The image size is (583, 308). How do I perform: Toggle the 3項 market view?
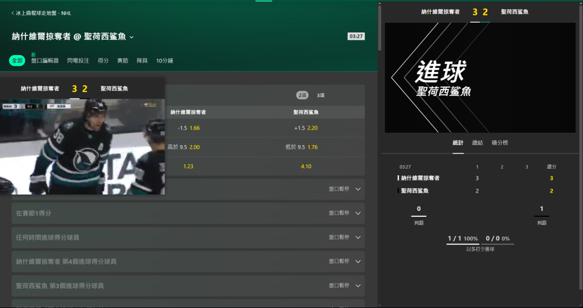click(x=321, y=95)
